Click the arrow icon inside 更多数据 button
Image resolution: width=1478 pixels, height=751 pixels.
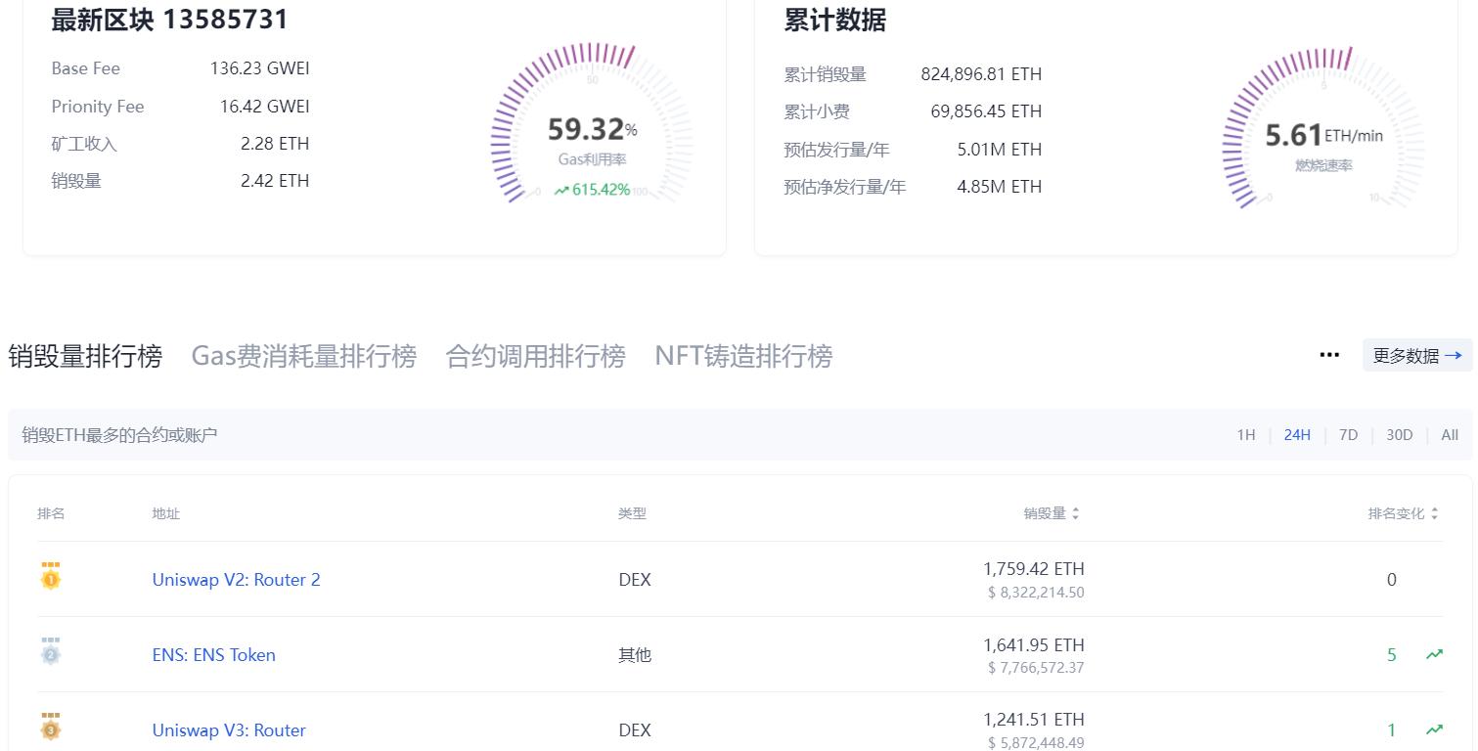coord(1452,356)
